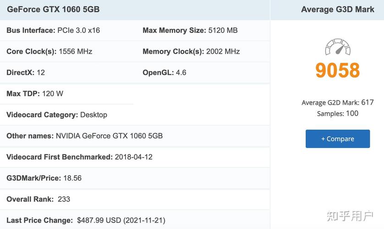Screen dimensions: 384x229
Task: Click the Other names NVIDIA entry
Action: click(x=84, y=136)
